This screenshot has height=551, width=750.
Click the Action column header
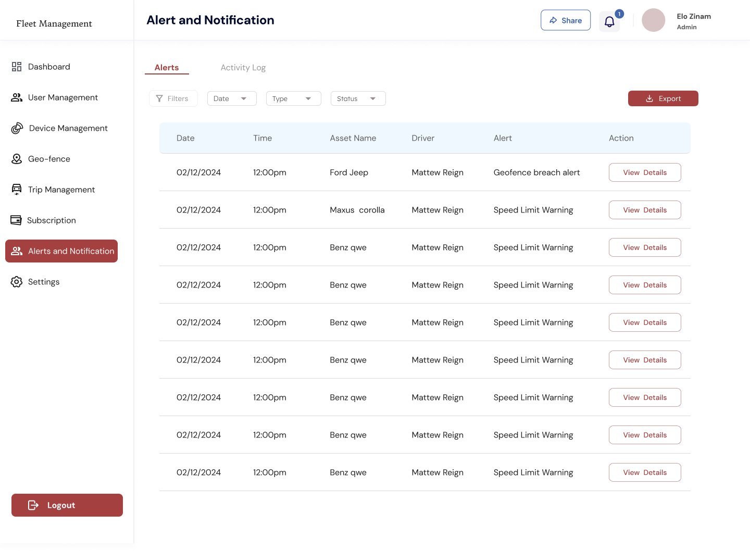621,138
